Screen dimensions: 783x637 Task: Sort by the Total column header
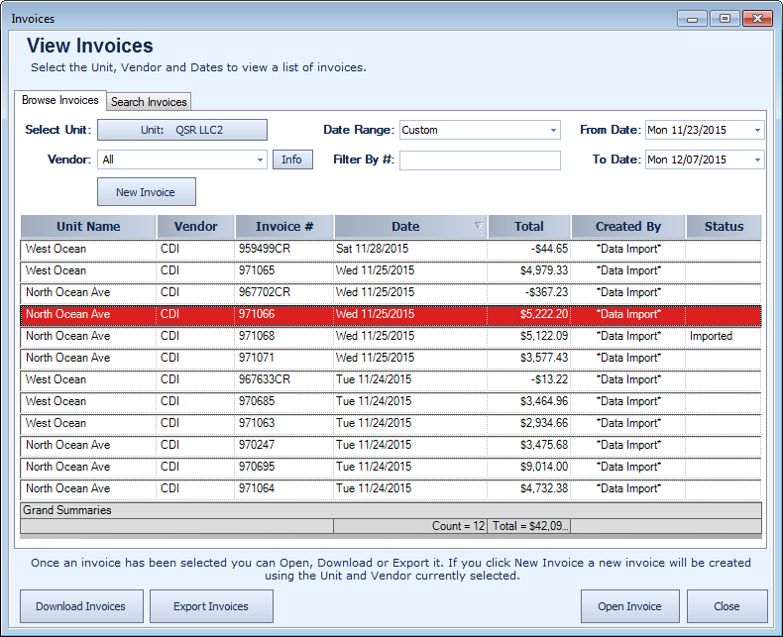coord(528,227)
